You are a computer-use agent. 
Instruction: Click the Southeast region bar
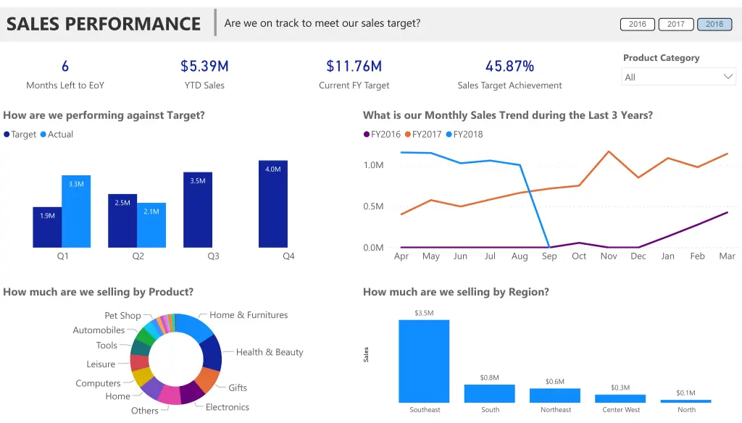tap(424, 361)
